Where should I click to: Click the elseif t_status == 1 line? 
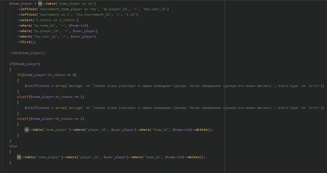click(51, 97)
